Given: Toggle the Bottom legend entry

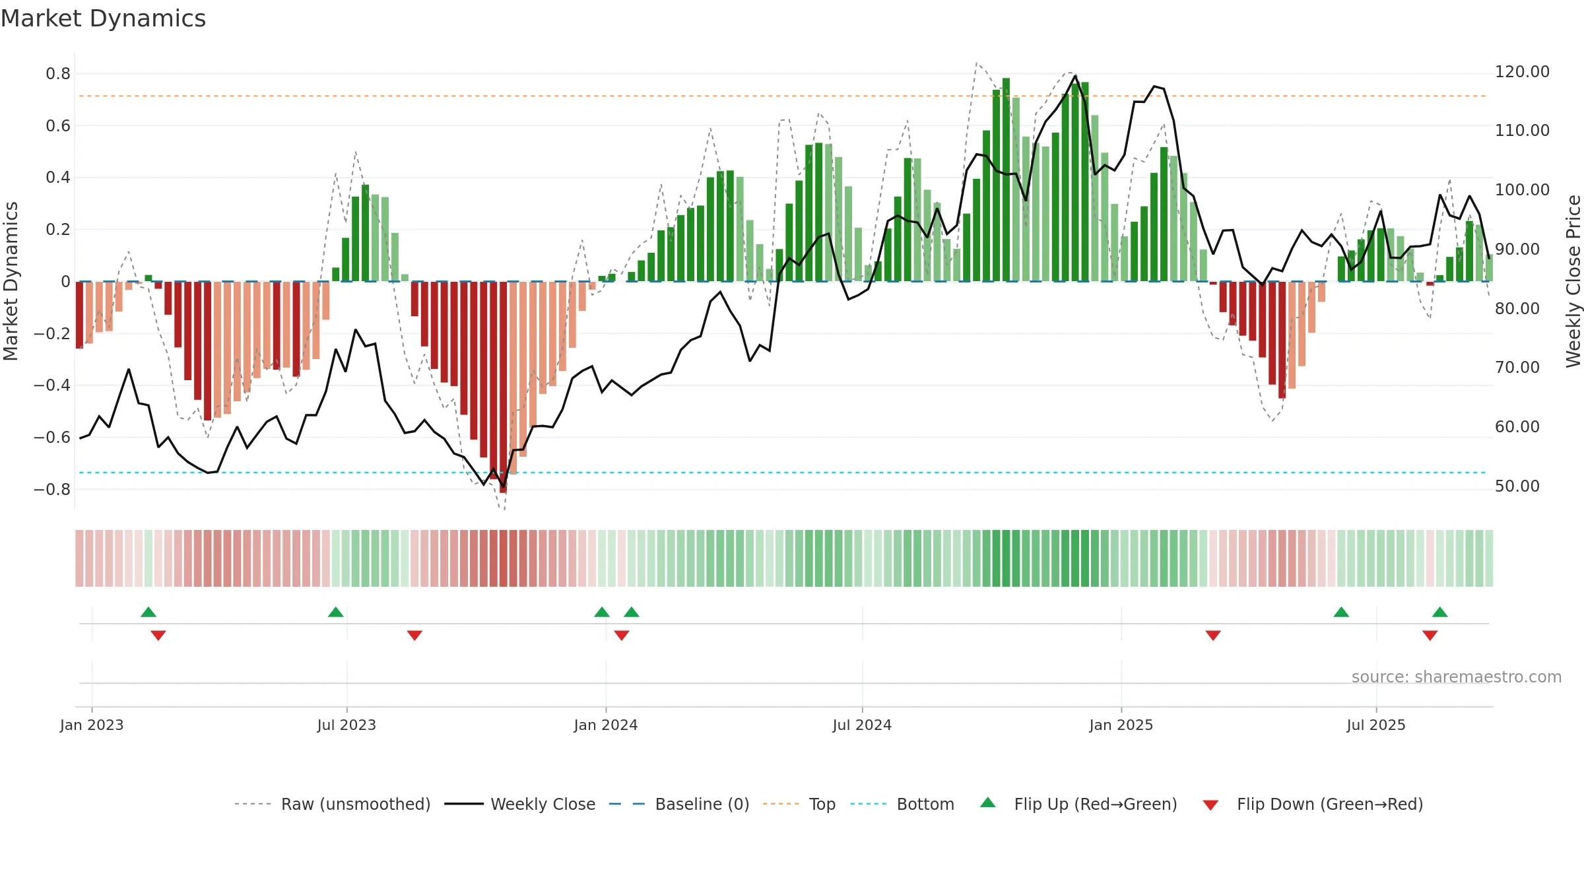Looking at the screenshot, I should pos(902,804).
